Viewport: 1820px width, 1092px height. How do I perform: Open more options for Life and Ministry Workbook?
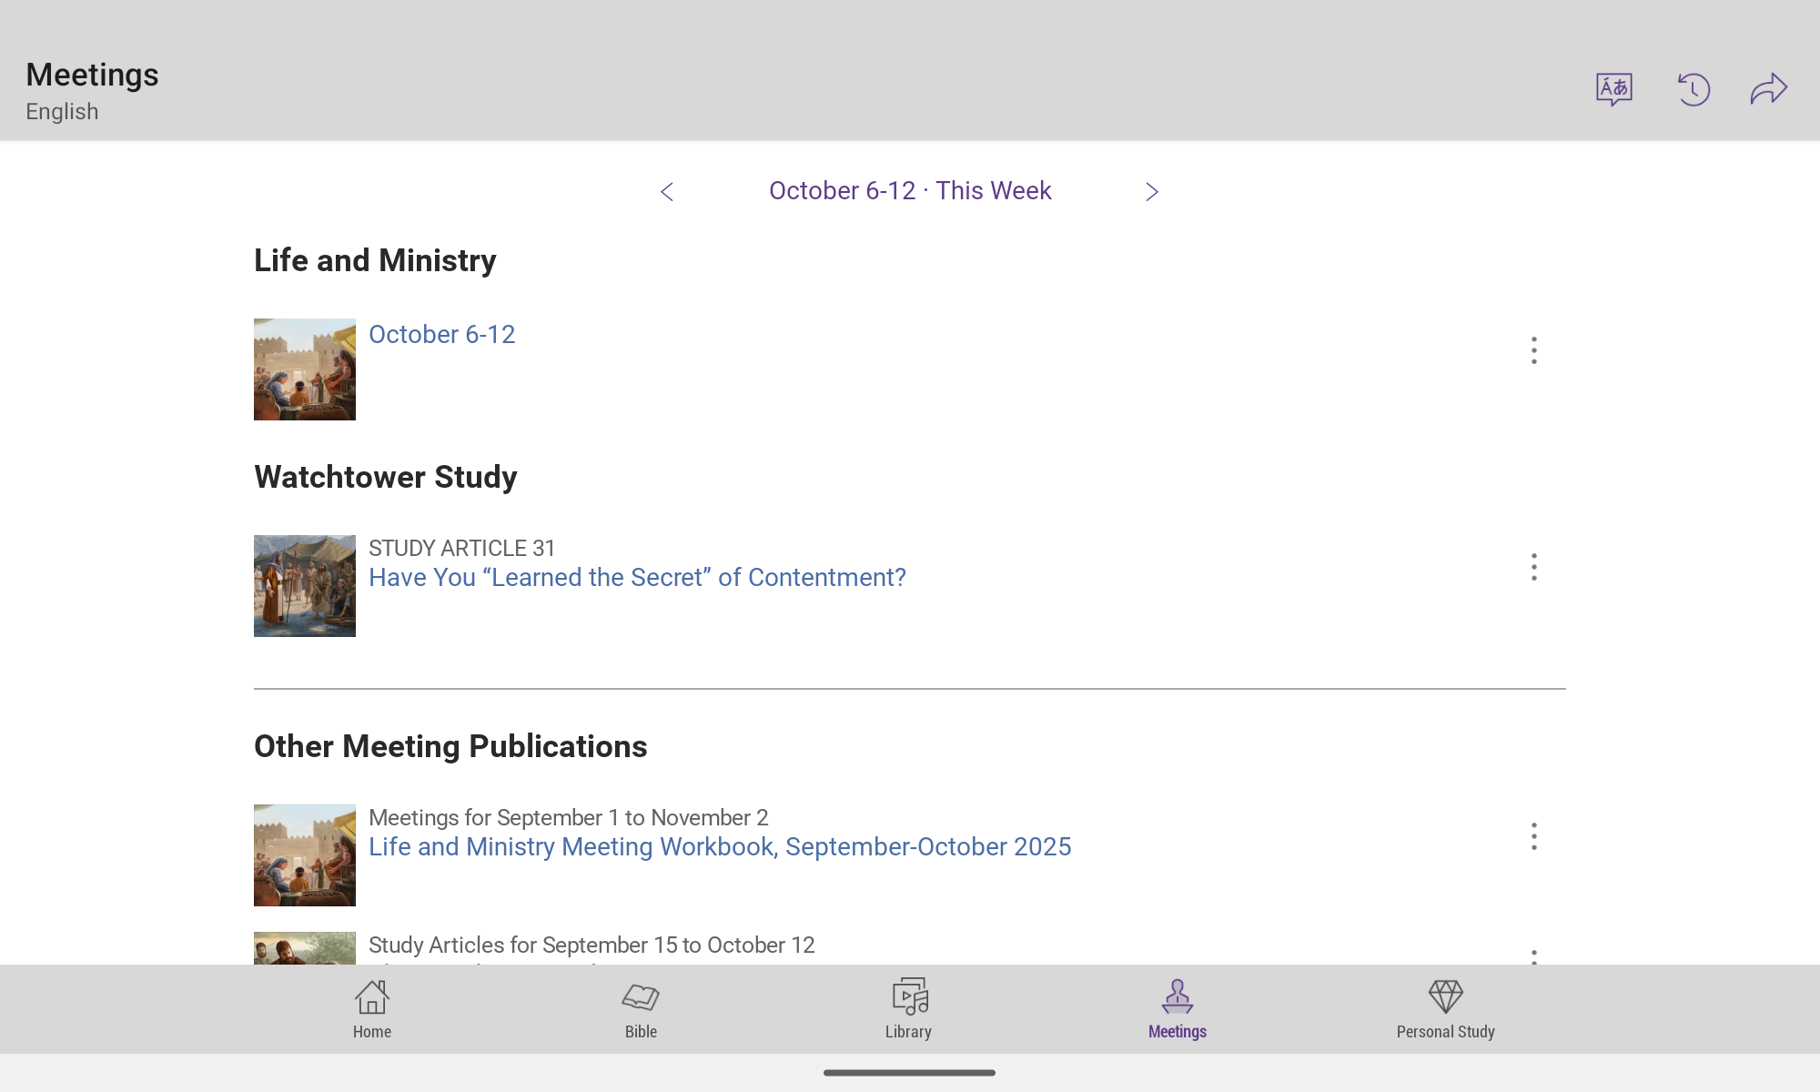(x=1533, y=836)
